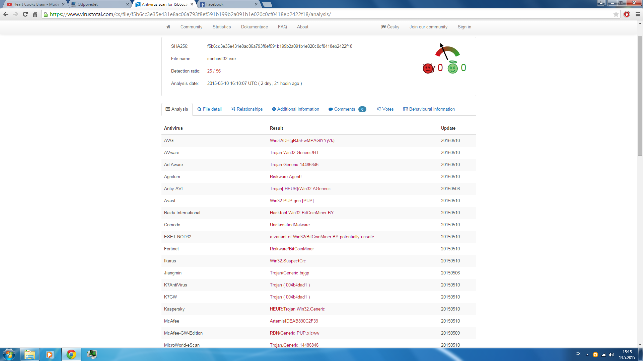Click Avast Win32:PUP-gen result
The image size is (643, 361).
pyautogui.click(x=292, y=201)
